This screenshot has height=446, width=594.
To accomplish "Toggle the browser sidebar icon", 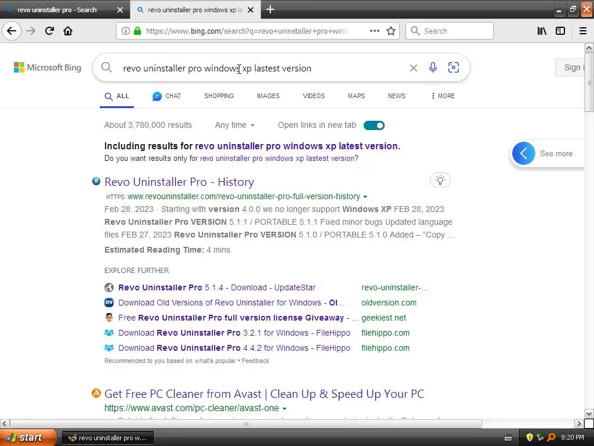I will [560, 31].
